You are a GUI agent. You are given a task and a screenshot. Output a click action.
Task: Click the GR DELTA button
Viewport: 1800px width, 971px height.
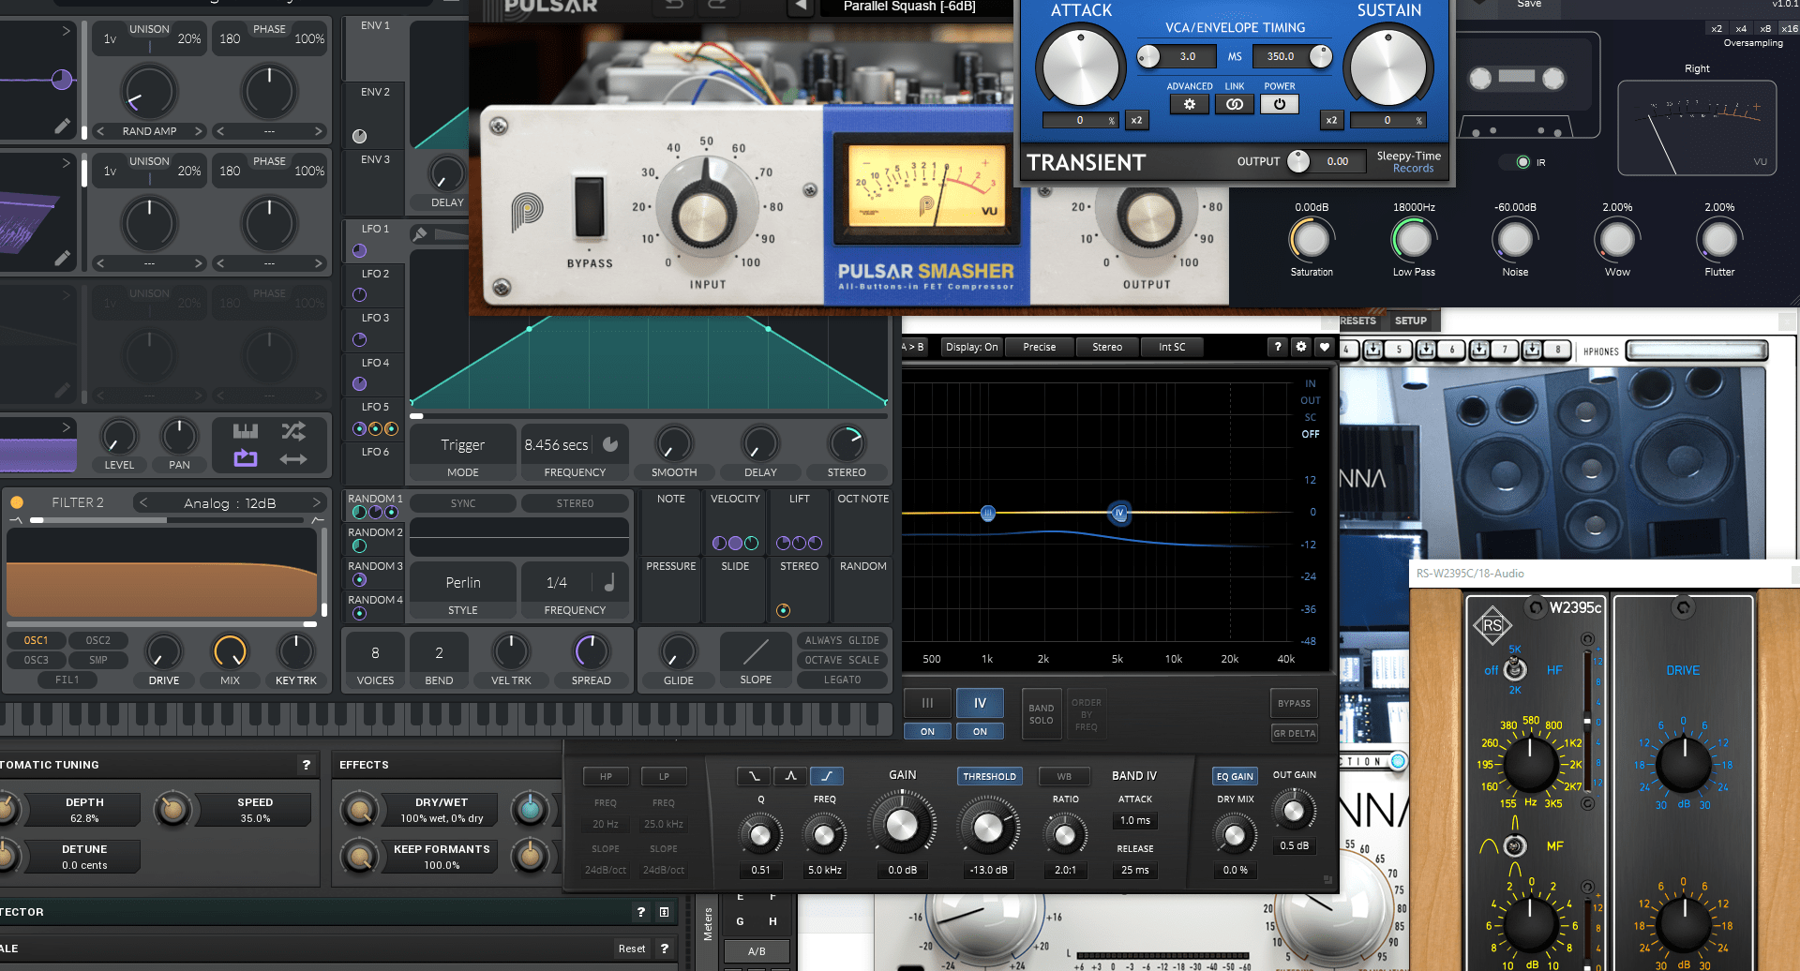click(1294, 733)
